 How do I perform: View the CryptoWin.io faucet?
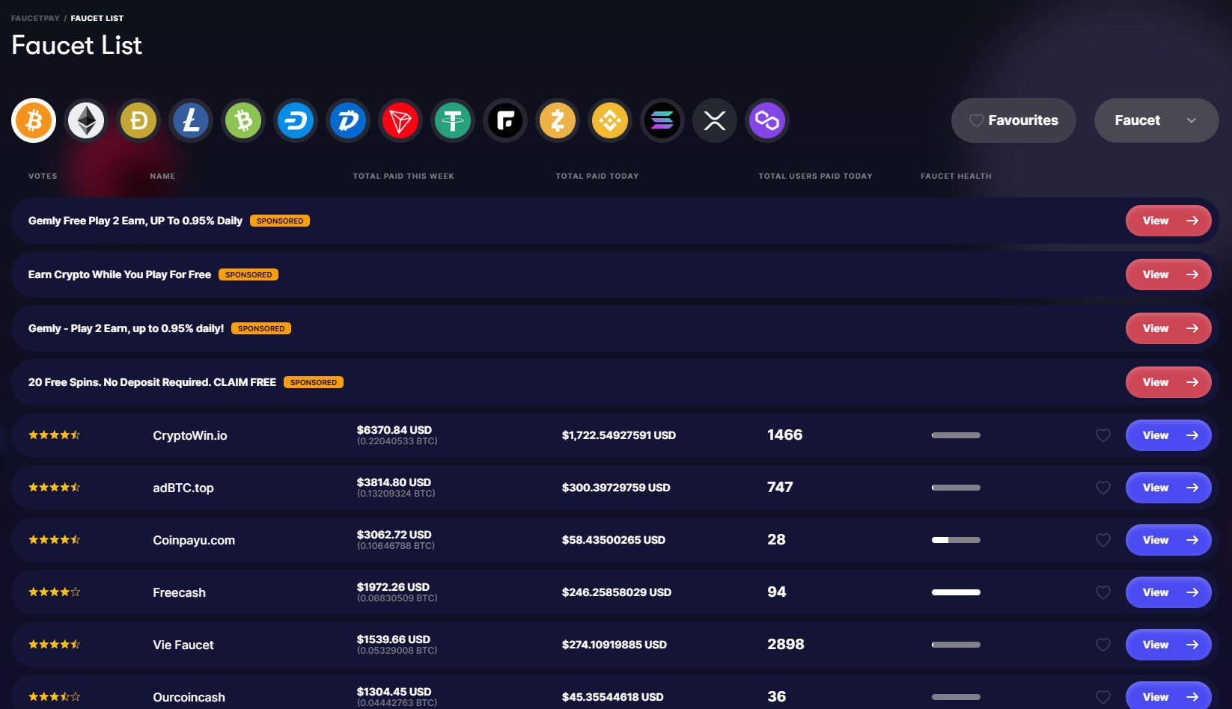[x=1168, y=435]
